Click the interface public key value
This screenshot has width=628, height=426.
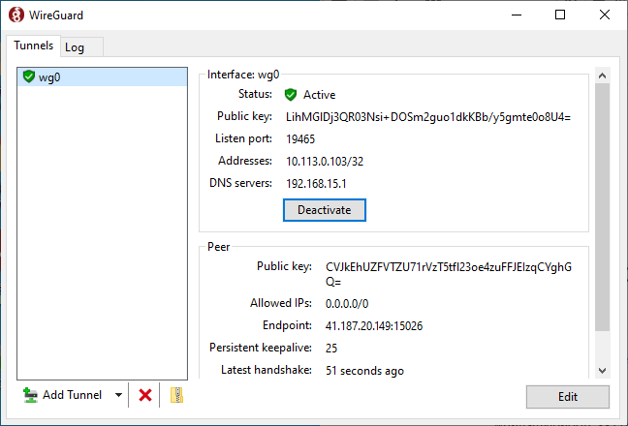428,117
